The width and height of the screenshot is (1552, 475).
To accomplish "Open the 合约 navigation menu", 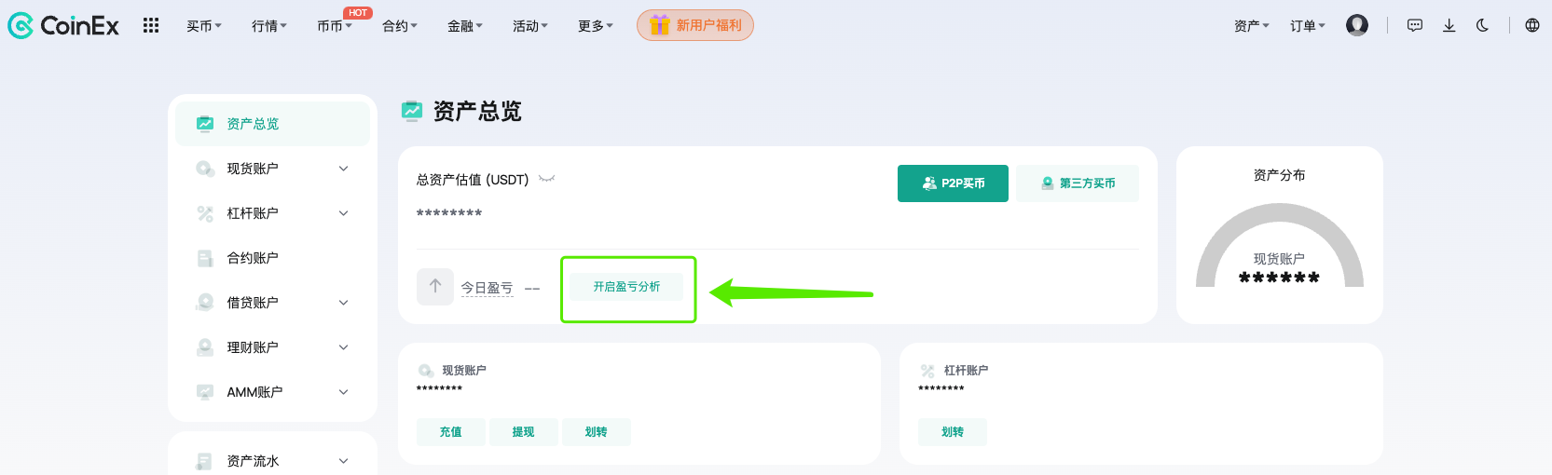I will coord(400,26).
